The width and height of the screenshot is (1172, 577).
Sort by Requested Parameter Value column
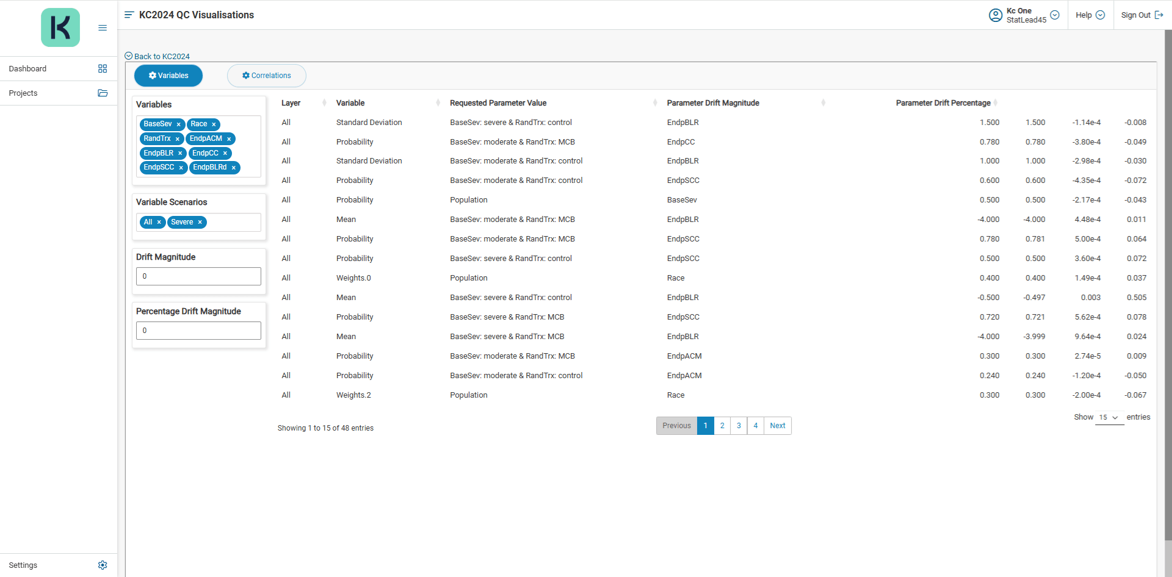[656, 103]
